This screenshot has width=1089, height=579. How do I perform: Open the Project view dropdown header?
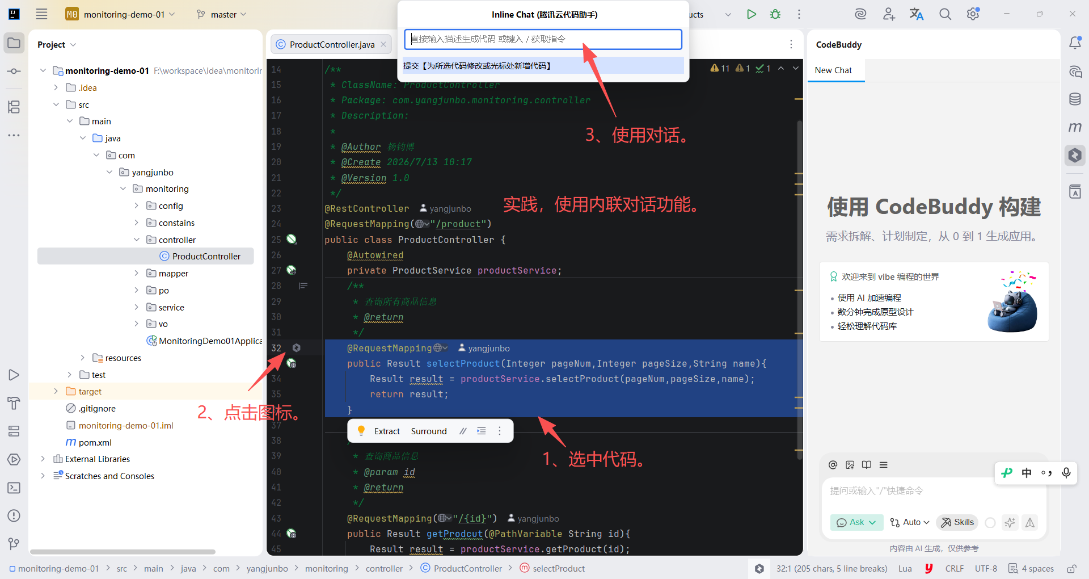57,44
